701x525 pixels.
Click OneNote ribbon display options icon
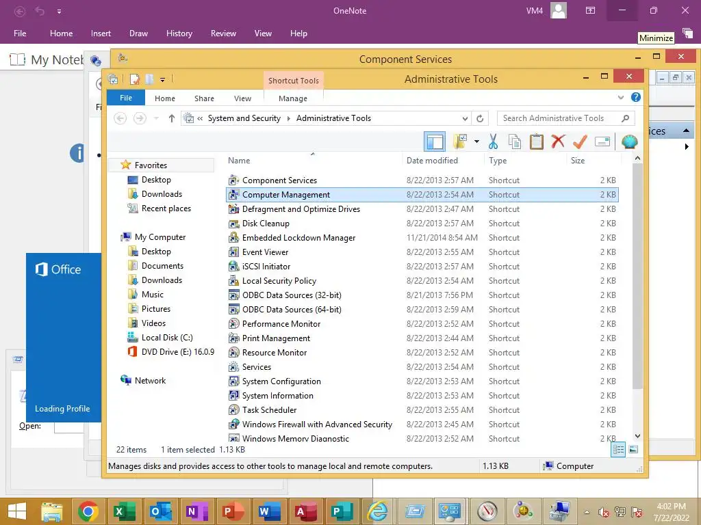(x=590, y=10)
